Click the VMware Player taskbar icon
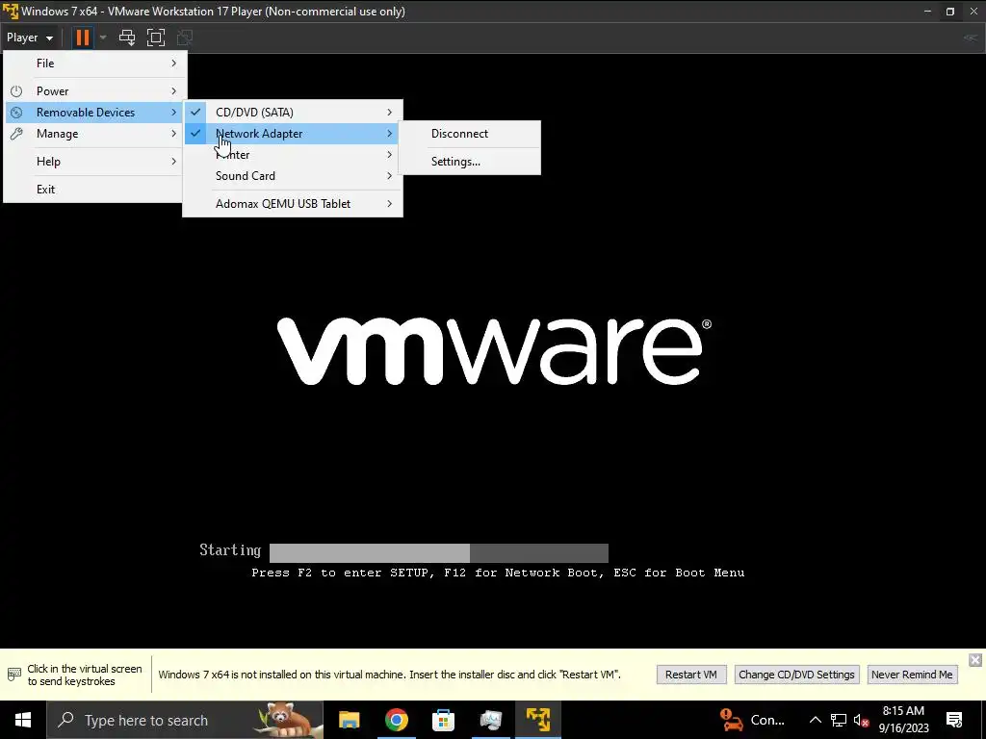Viewport: 986px width, 739px height. pos(538,720)
